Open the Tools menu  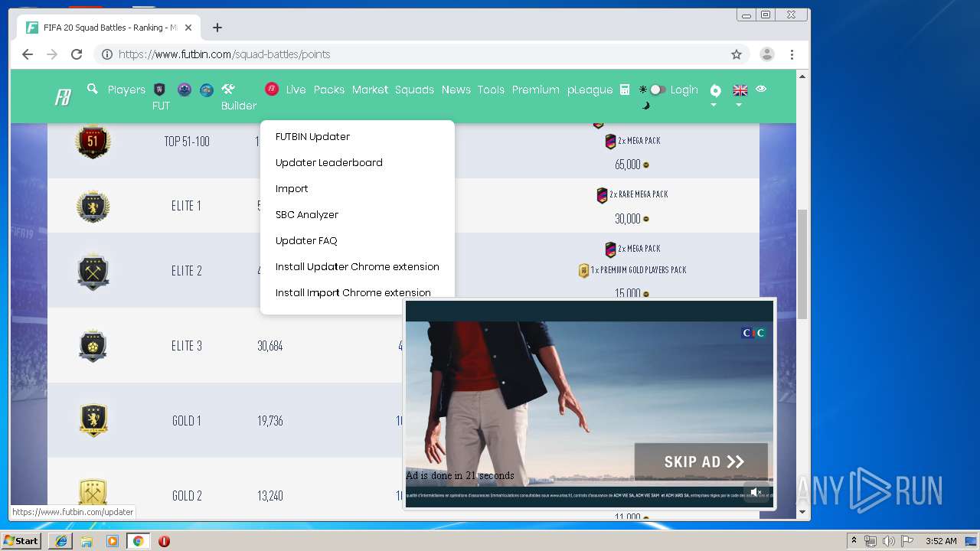click(x=491, y=90)
